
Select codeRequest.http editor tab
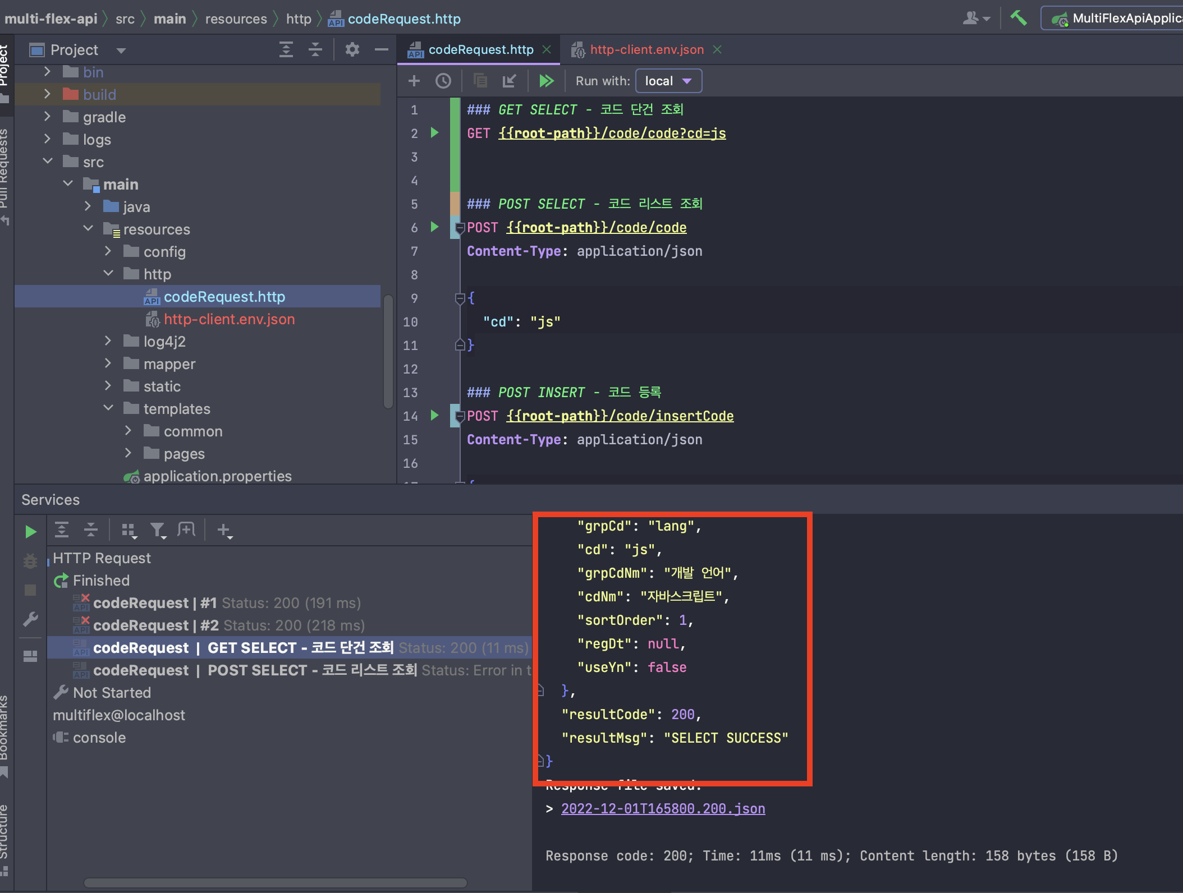[480, 49]
